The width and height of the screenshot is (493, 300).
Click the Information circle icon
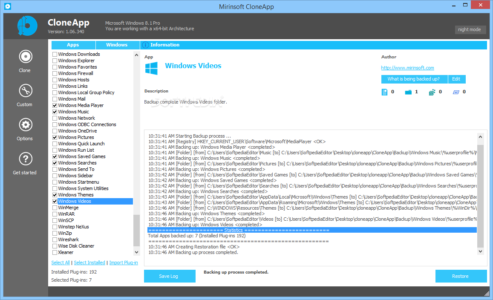point(145,45)
